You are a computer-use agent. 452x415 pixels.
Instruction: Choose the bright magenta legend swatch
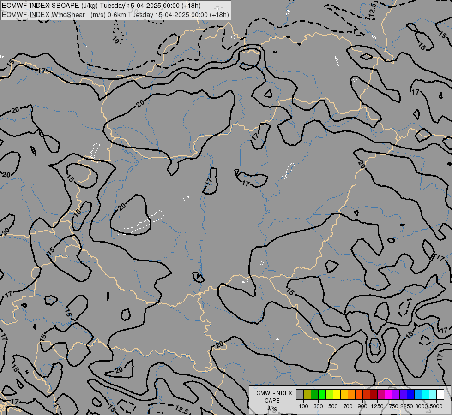tap(388, 394)
